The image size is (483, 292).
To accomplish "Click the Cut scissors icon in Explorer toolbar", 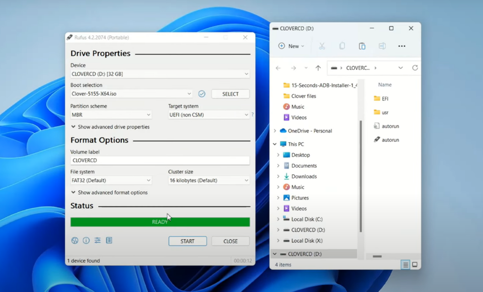I will pos(322,46).
